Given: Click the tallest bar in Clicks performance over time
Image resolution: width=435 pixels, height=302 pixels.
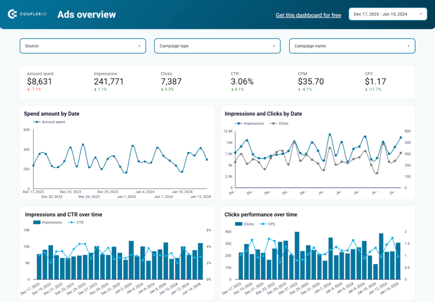Looking at the screenshot, I should pos(297,255).
